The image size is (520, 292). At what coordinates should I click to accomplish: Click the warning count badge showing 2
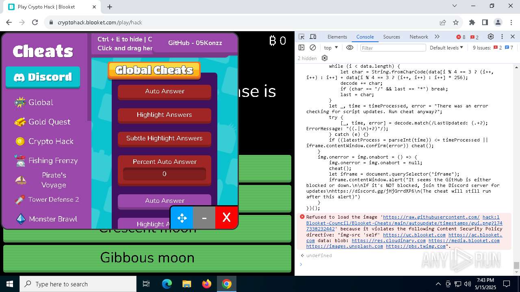[474, 37]
